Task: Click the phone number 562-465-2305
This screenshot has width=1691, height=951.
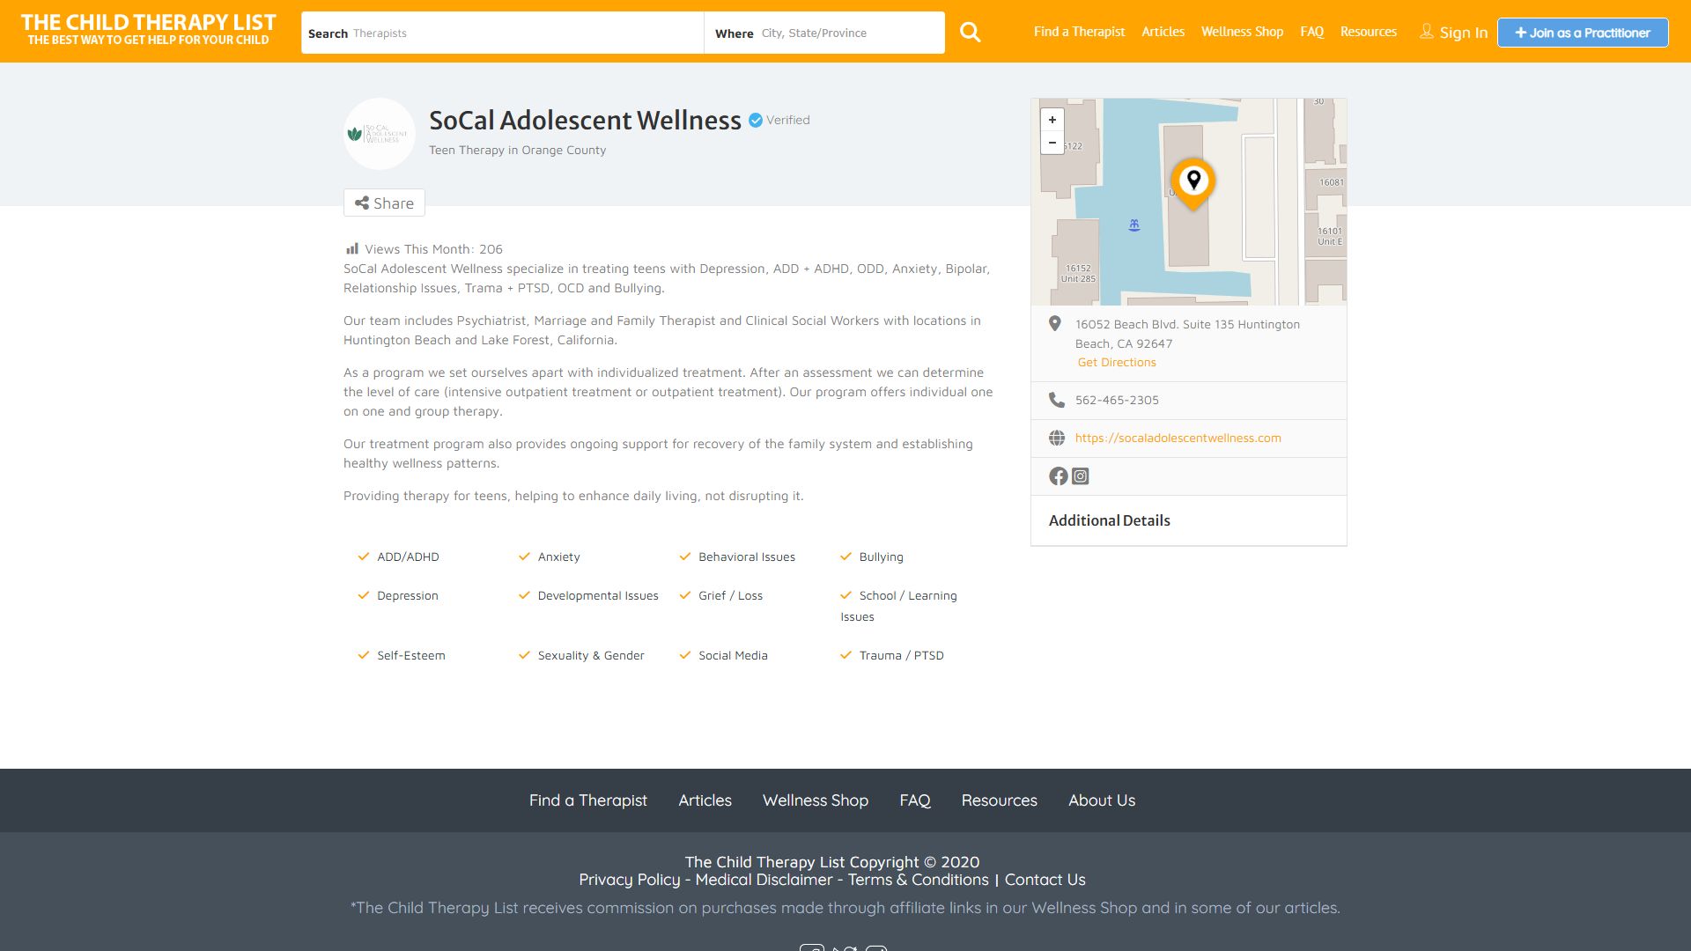Action: (1117, 400)
